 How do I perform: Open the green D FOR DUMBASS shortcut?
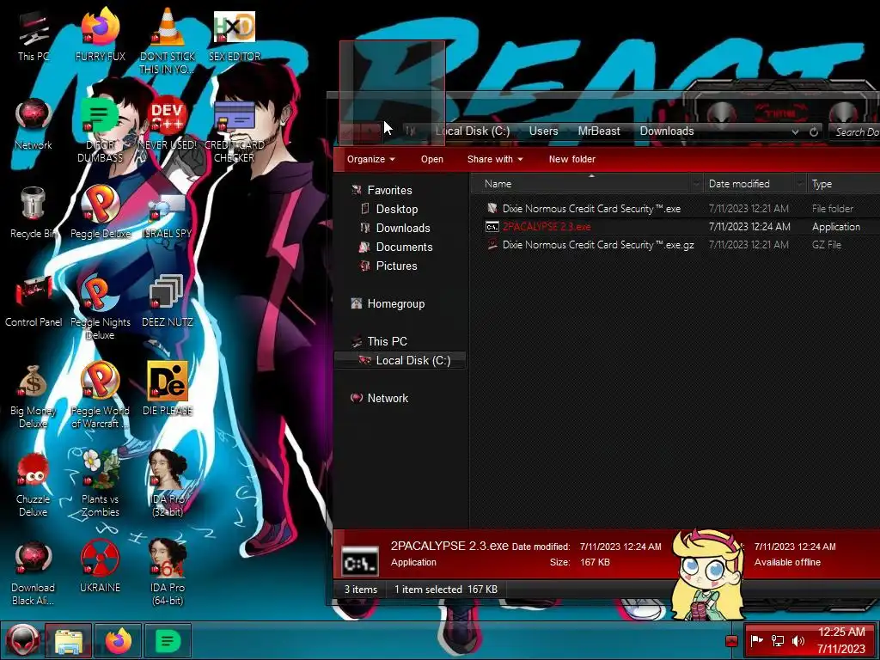[100, 131]
